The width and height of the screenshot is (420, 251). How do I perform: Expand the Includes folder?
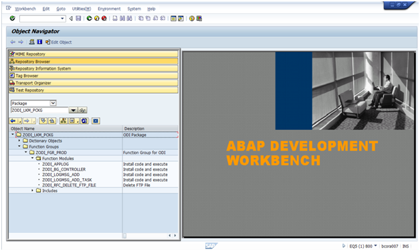click(32, 190)
